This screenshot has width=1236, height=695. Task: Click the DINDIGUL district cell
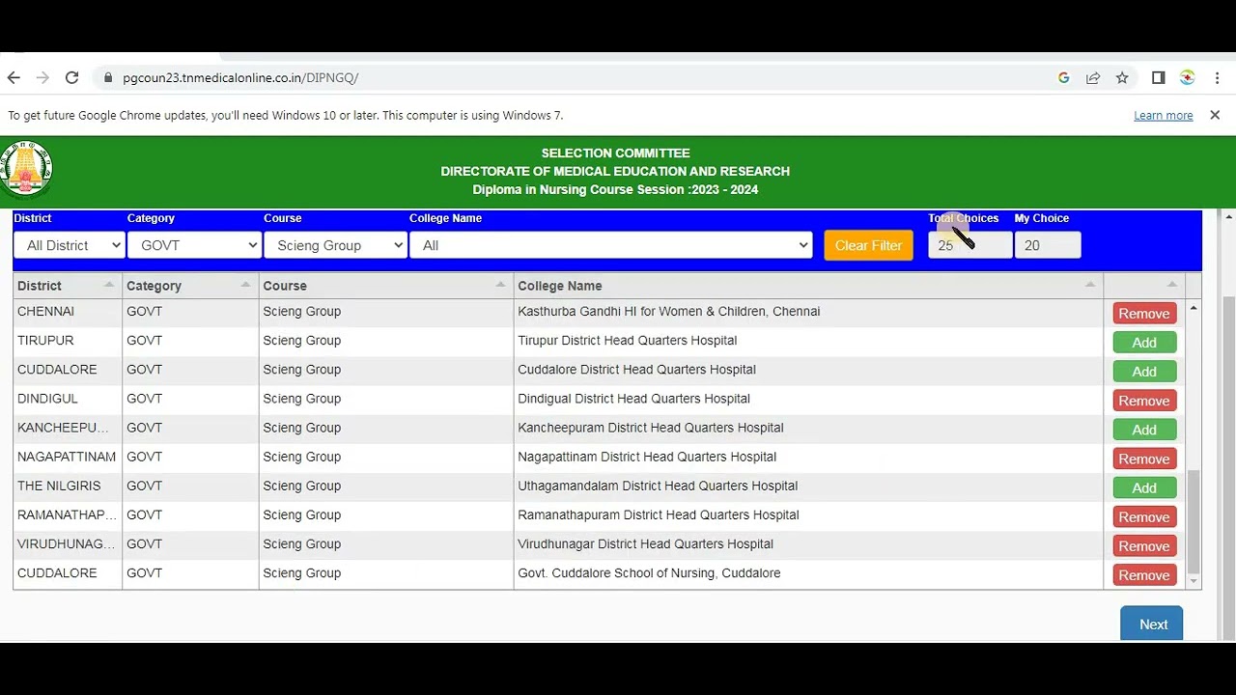pos(68,399)
